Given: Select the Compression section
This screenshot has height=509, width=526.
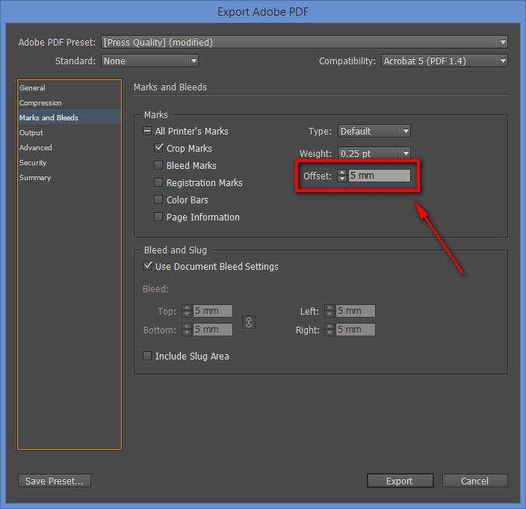Looking at the screenshot, I should [x=69, y=103].
